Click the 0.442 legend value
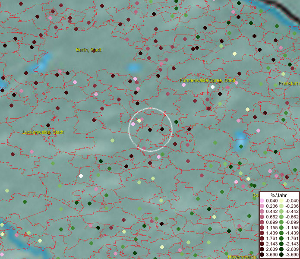This screenshot has height=259, width=300. click(272, 212)
